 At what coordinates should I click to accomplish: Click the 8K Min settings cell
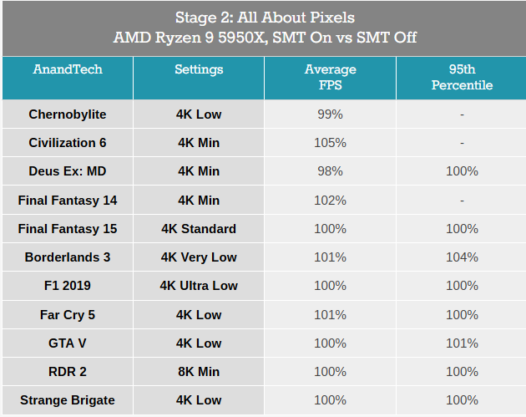pos(199,372)
